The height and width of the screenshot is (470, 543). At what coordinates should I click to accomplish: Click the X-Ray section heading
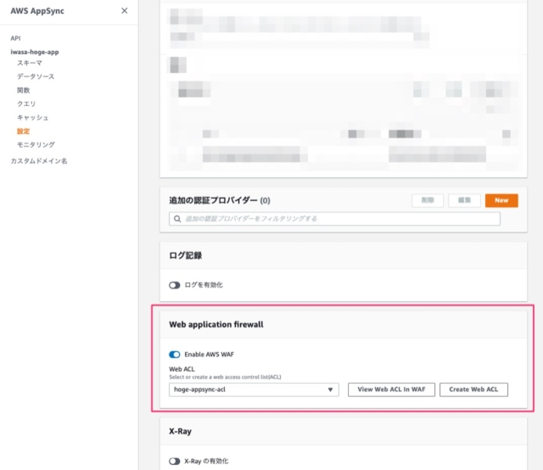pos(180,431)
